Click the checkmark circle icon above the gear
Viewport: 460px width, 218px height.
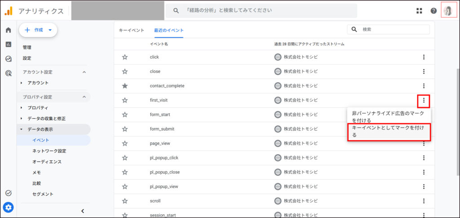[9, 193]
